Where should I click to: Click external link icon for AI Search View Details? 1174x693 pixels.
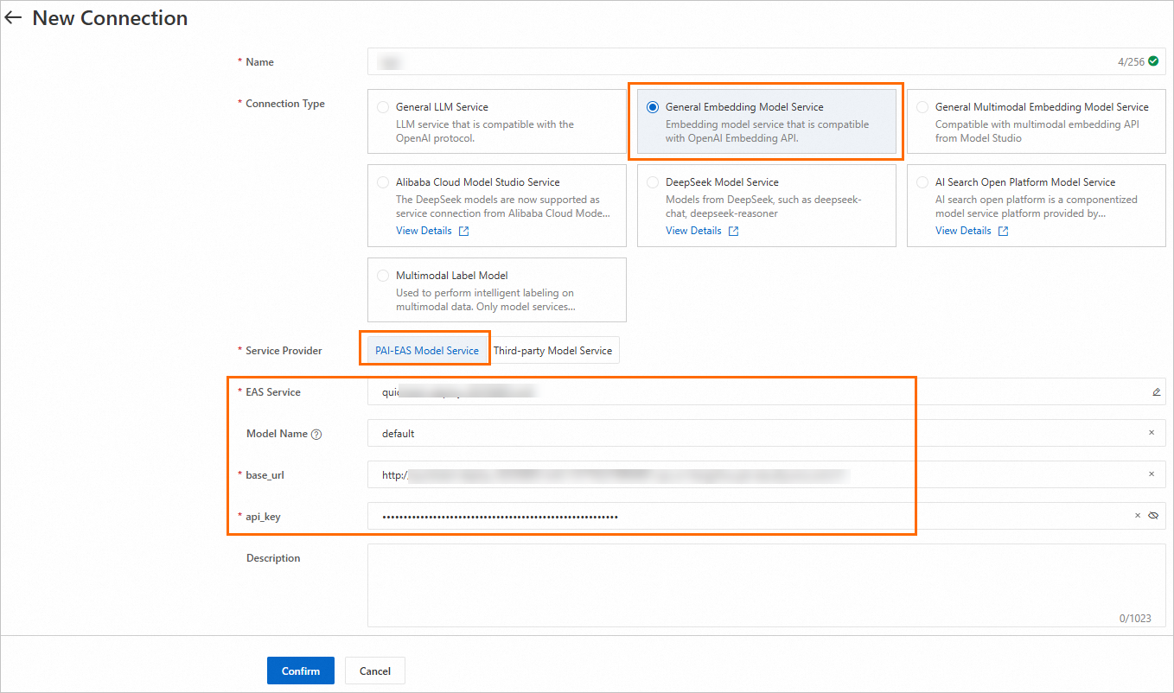(x=1003, y=232)
